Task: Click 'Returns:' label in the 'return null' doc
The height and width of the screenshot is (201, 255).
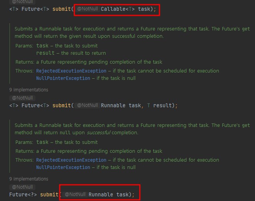Action: [x=25, y=151]
